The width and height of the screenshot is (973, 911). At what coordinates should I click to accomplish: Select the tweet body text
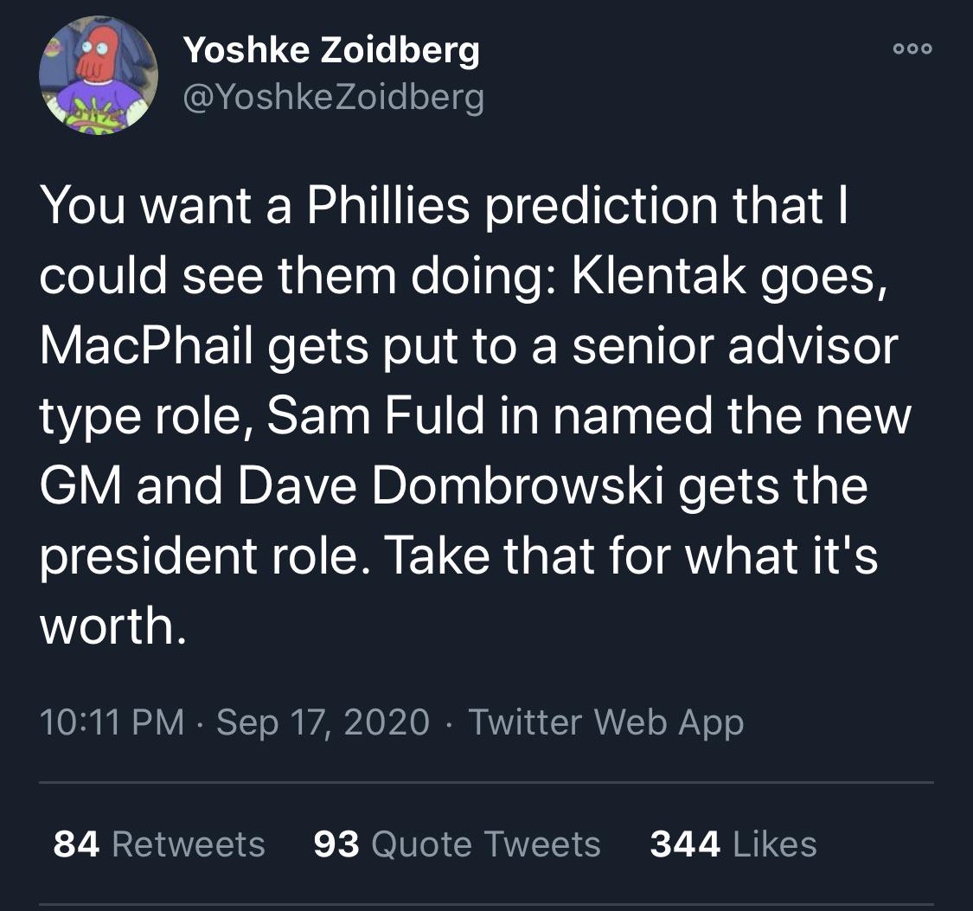pos(476,415)
